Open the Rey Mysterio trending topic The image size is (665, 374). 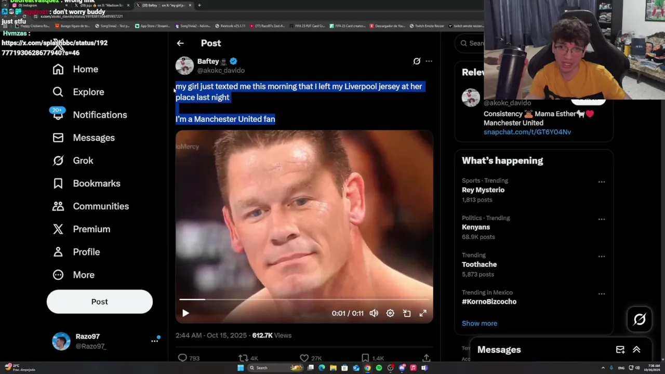(483, 190)
